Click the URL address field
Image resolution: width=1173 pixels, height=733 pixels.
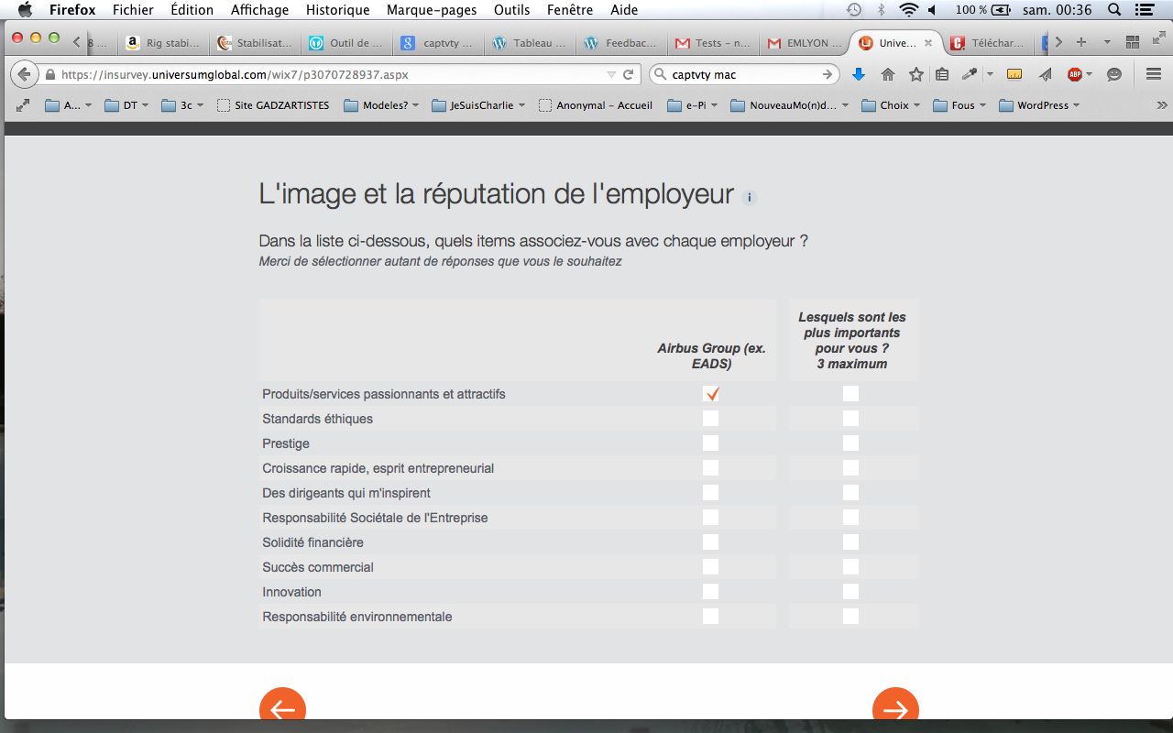coord(326,74)
